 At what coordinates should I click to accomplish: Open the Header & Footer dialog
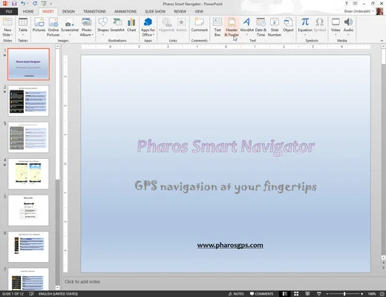tap(232, 27)
